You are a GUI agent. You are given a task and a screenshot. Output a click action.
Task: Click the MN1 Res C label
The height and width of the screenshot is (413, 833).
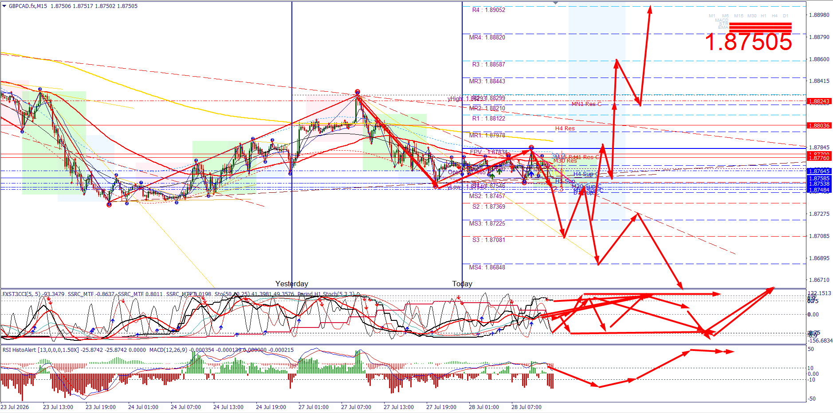click(x=586, y=104)
